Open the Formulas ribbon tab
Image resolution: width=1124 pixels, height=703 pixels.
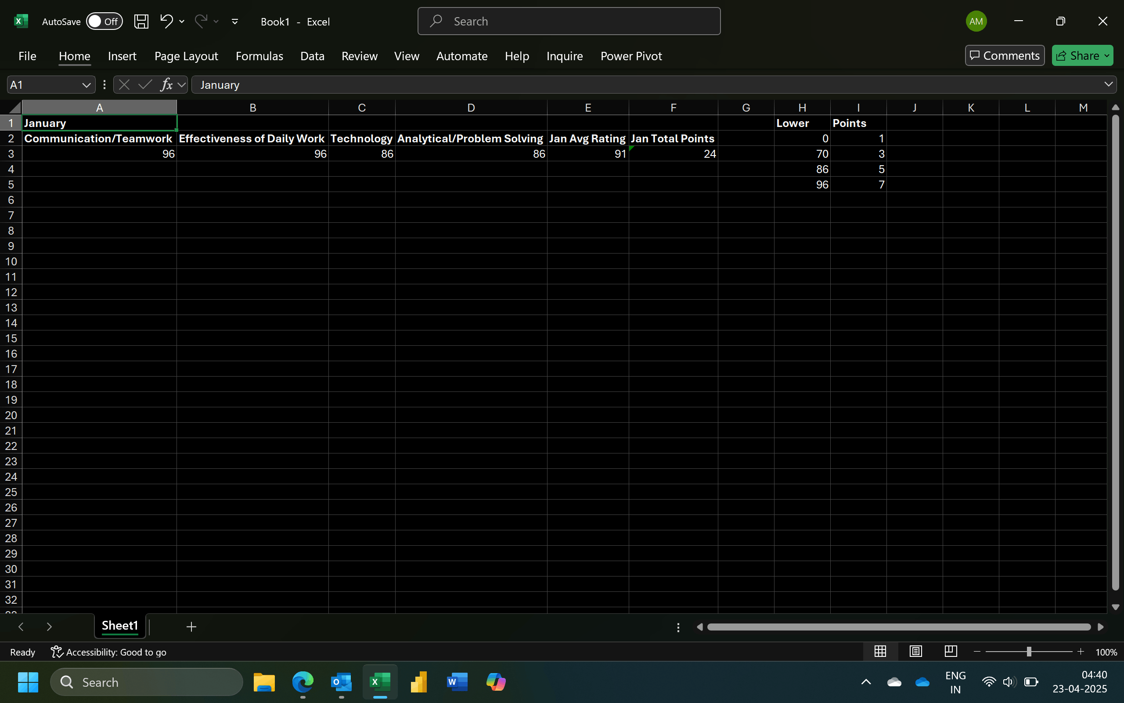pyautogui.click(x=259, y=56)
